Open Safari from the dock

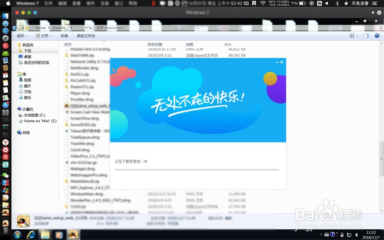click(x=5, y=31)
